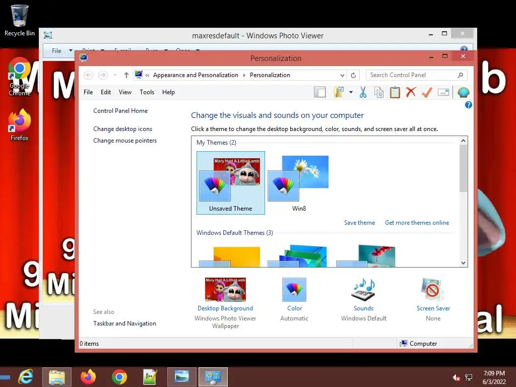
Task: Click the Paste clipboard toolbar icon
Action: [395, 93]
